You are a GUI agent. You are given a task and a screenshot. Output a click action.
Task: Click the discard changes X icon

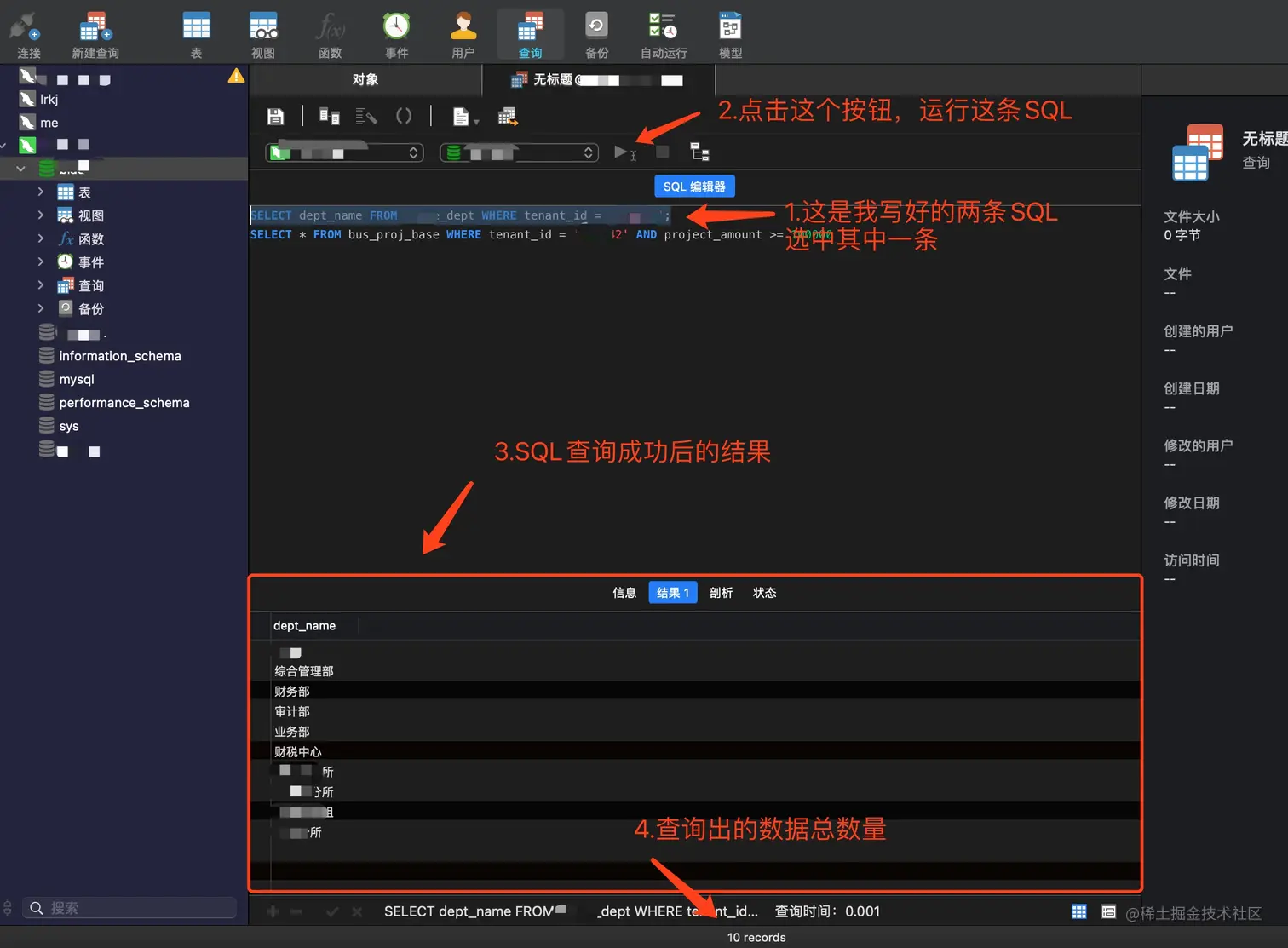tap(357, 911)
